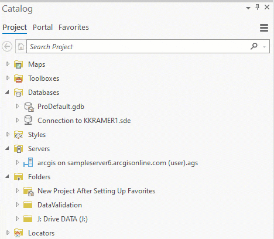Switch to the Favorites tab
The image size is (274, 239).
tap(74, 28)
